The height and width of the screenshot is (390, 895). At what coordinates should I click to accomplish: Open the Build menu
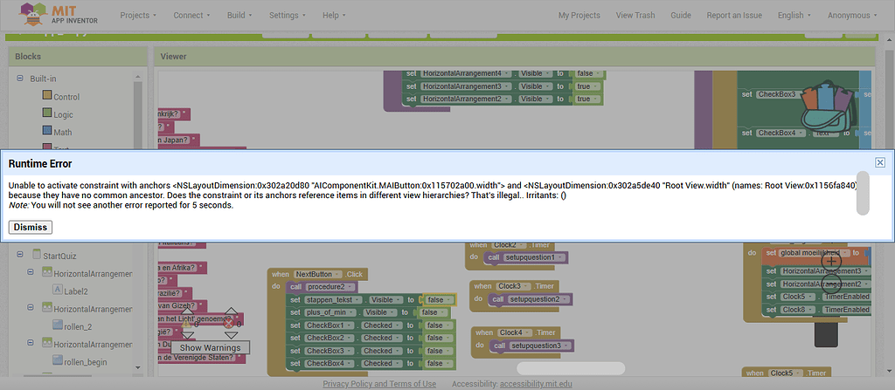(239, 15)
